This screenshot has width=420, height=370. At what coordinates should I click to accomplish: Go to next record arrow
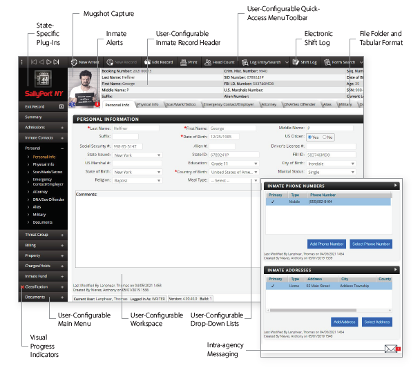[49, 62]
